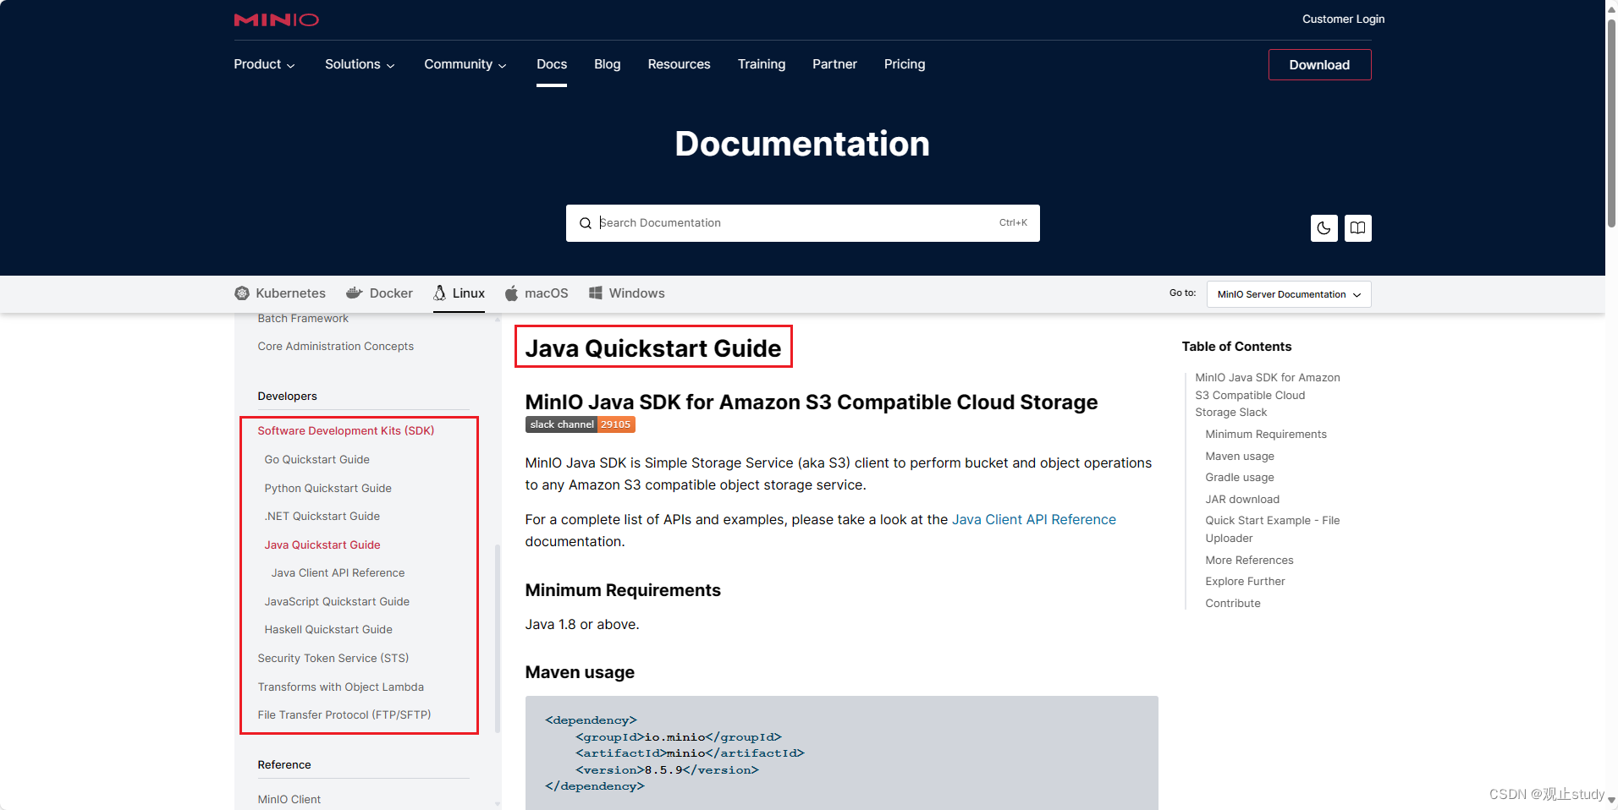The width and height of the screenshot is (1618, 810).
Task: Open the MinIO Server Documentation dropdown
Action: pyautogui.click(x=1289, y=294)
